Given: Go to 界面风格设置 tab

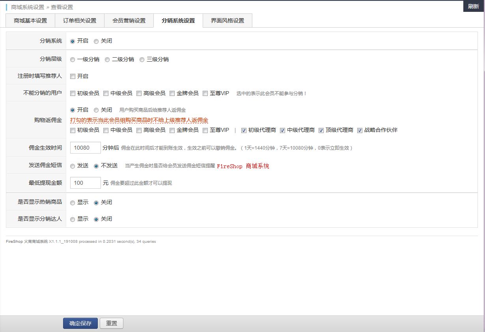Looking at the screenshot, I should pos(228,21).
